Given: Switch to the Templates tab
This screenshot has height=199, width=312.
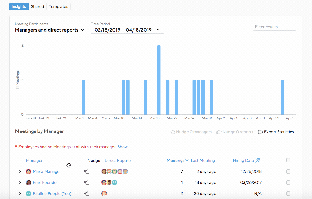Looking at the screenshot, I should click(x=58, y=7).
